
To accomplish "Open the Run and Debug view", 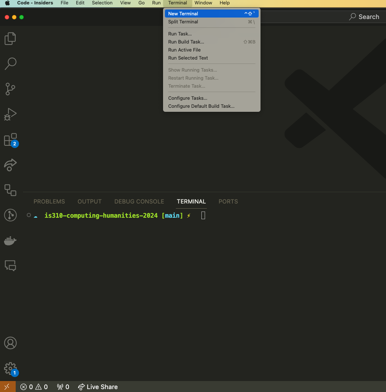I will [x=10, y=114].
